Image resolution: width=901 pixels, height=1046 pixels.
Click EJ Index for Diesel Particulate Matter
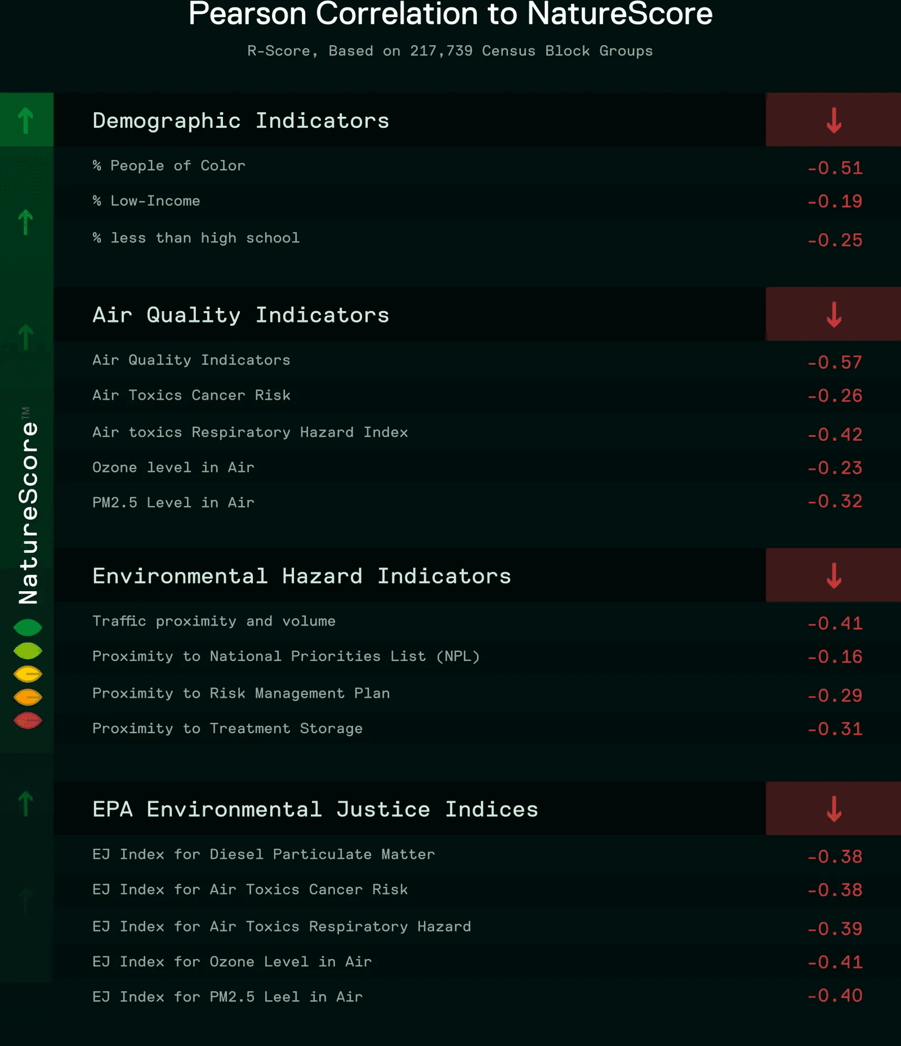coord(263,854)
